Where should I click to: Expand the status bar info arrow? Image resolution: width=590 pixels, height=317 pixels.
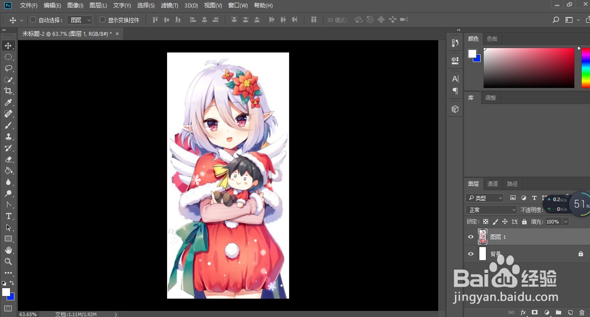point(116,314)
